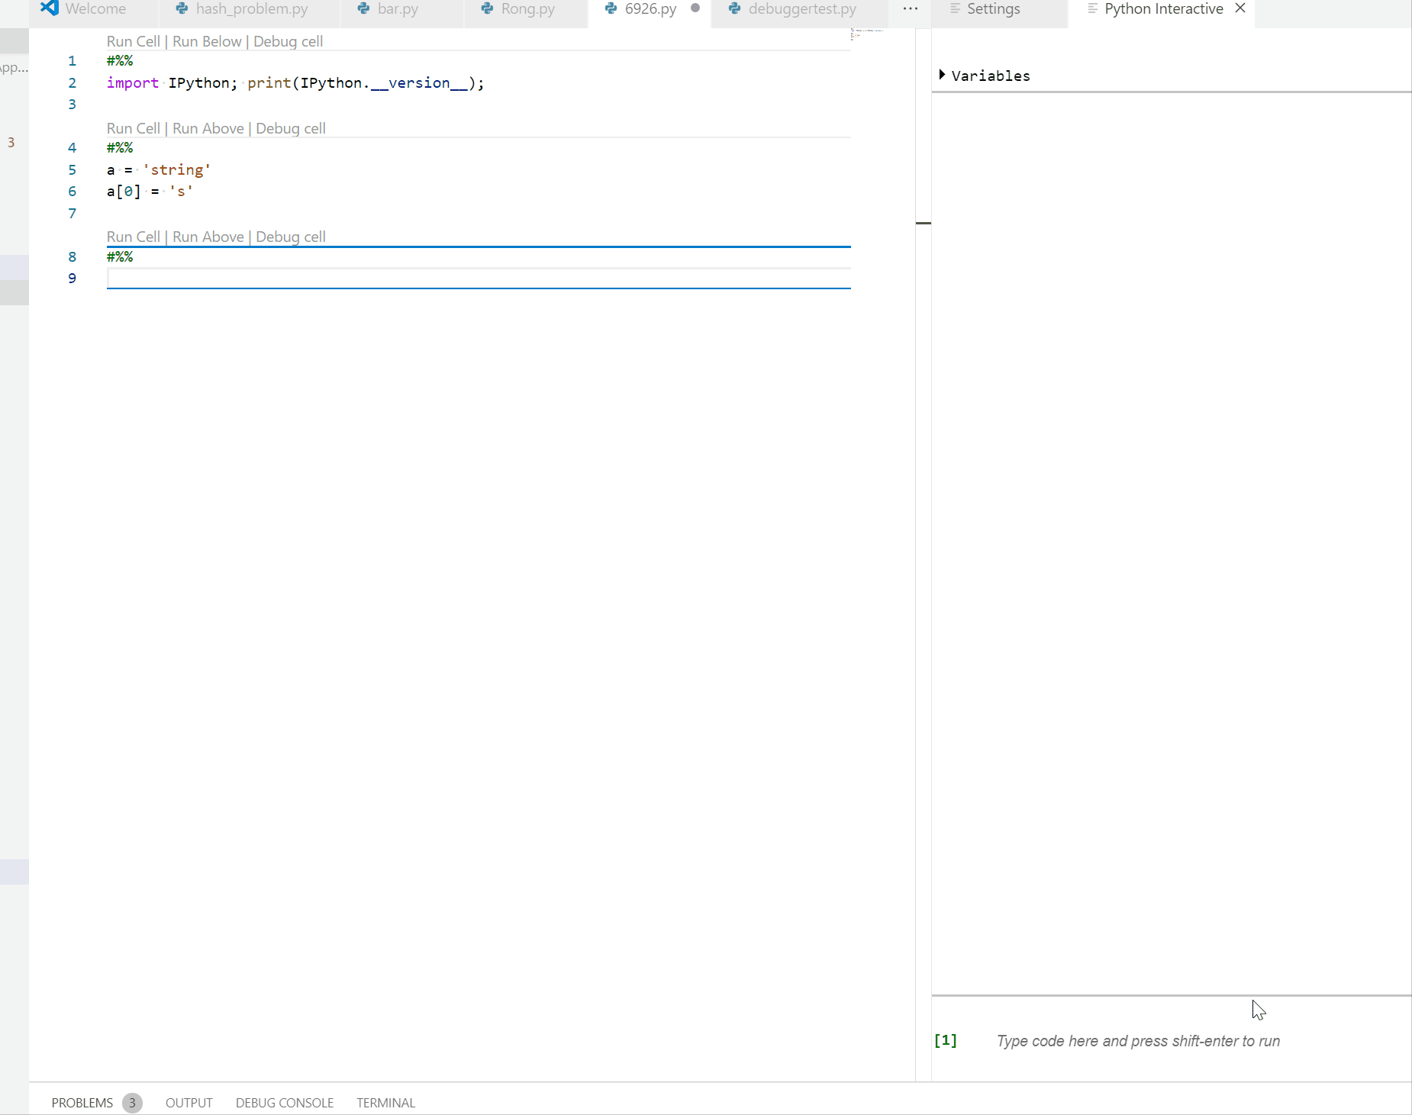1412x1115 pixels.
Task: Click the Python icon on hash_problem.py tab
Action: 182,9
